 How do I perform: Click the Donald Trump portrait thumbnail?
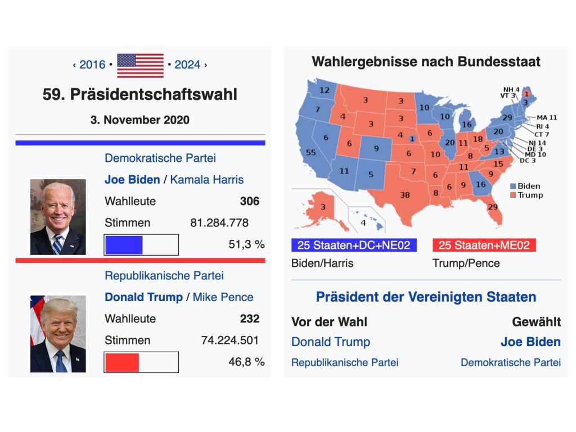click(x=58, y=334)
